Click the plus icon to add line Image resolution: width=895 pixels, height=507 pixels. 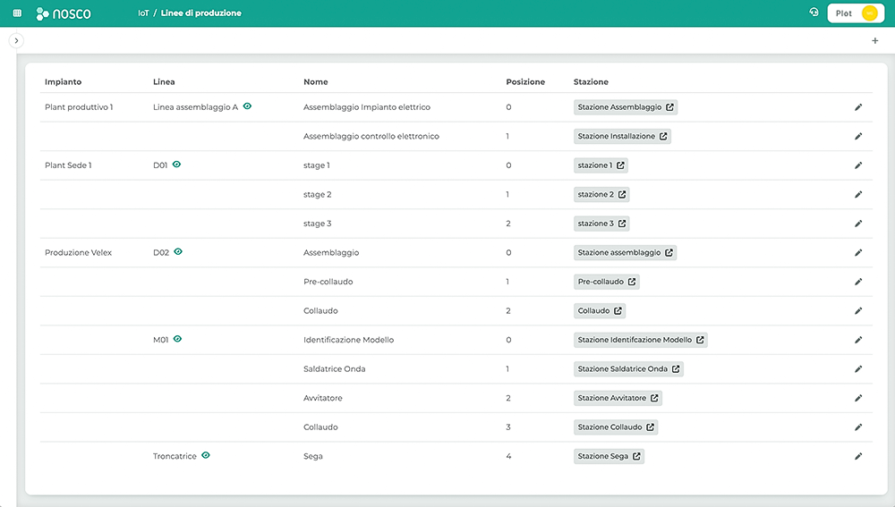(x=874, y=41)
